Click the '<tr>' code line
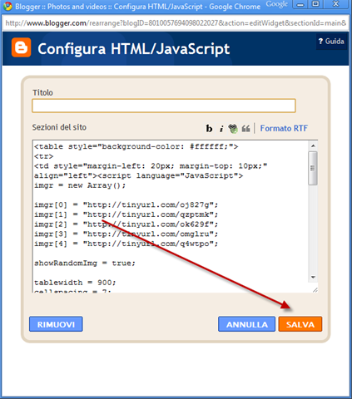352x399 pixels. point(43,156)
